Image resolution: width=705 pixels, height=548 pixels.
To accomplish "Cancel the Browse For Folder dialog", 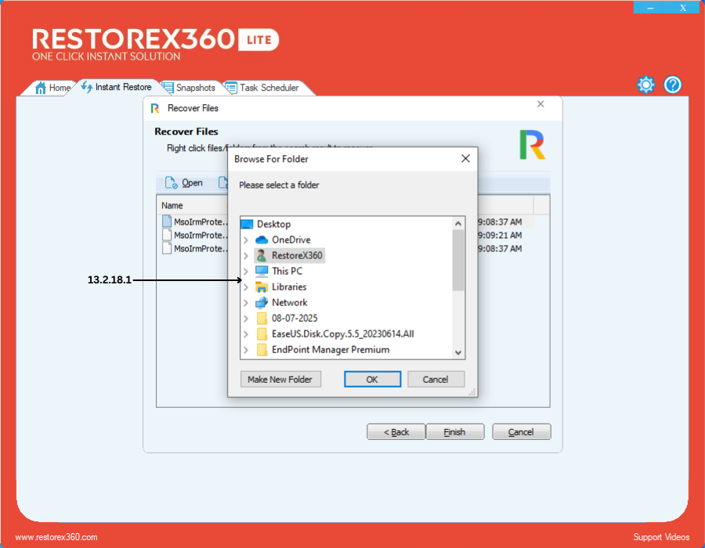I will (436, 379).
